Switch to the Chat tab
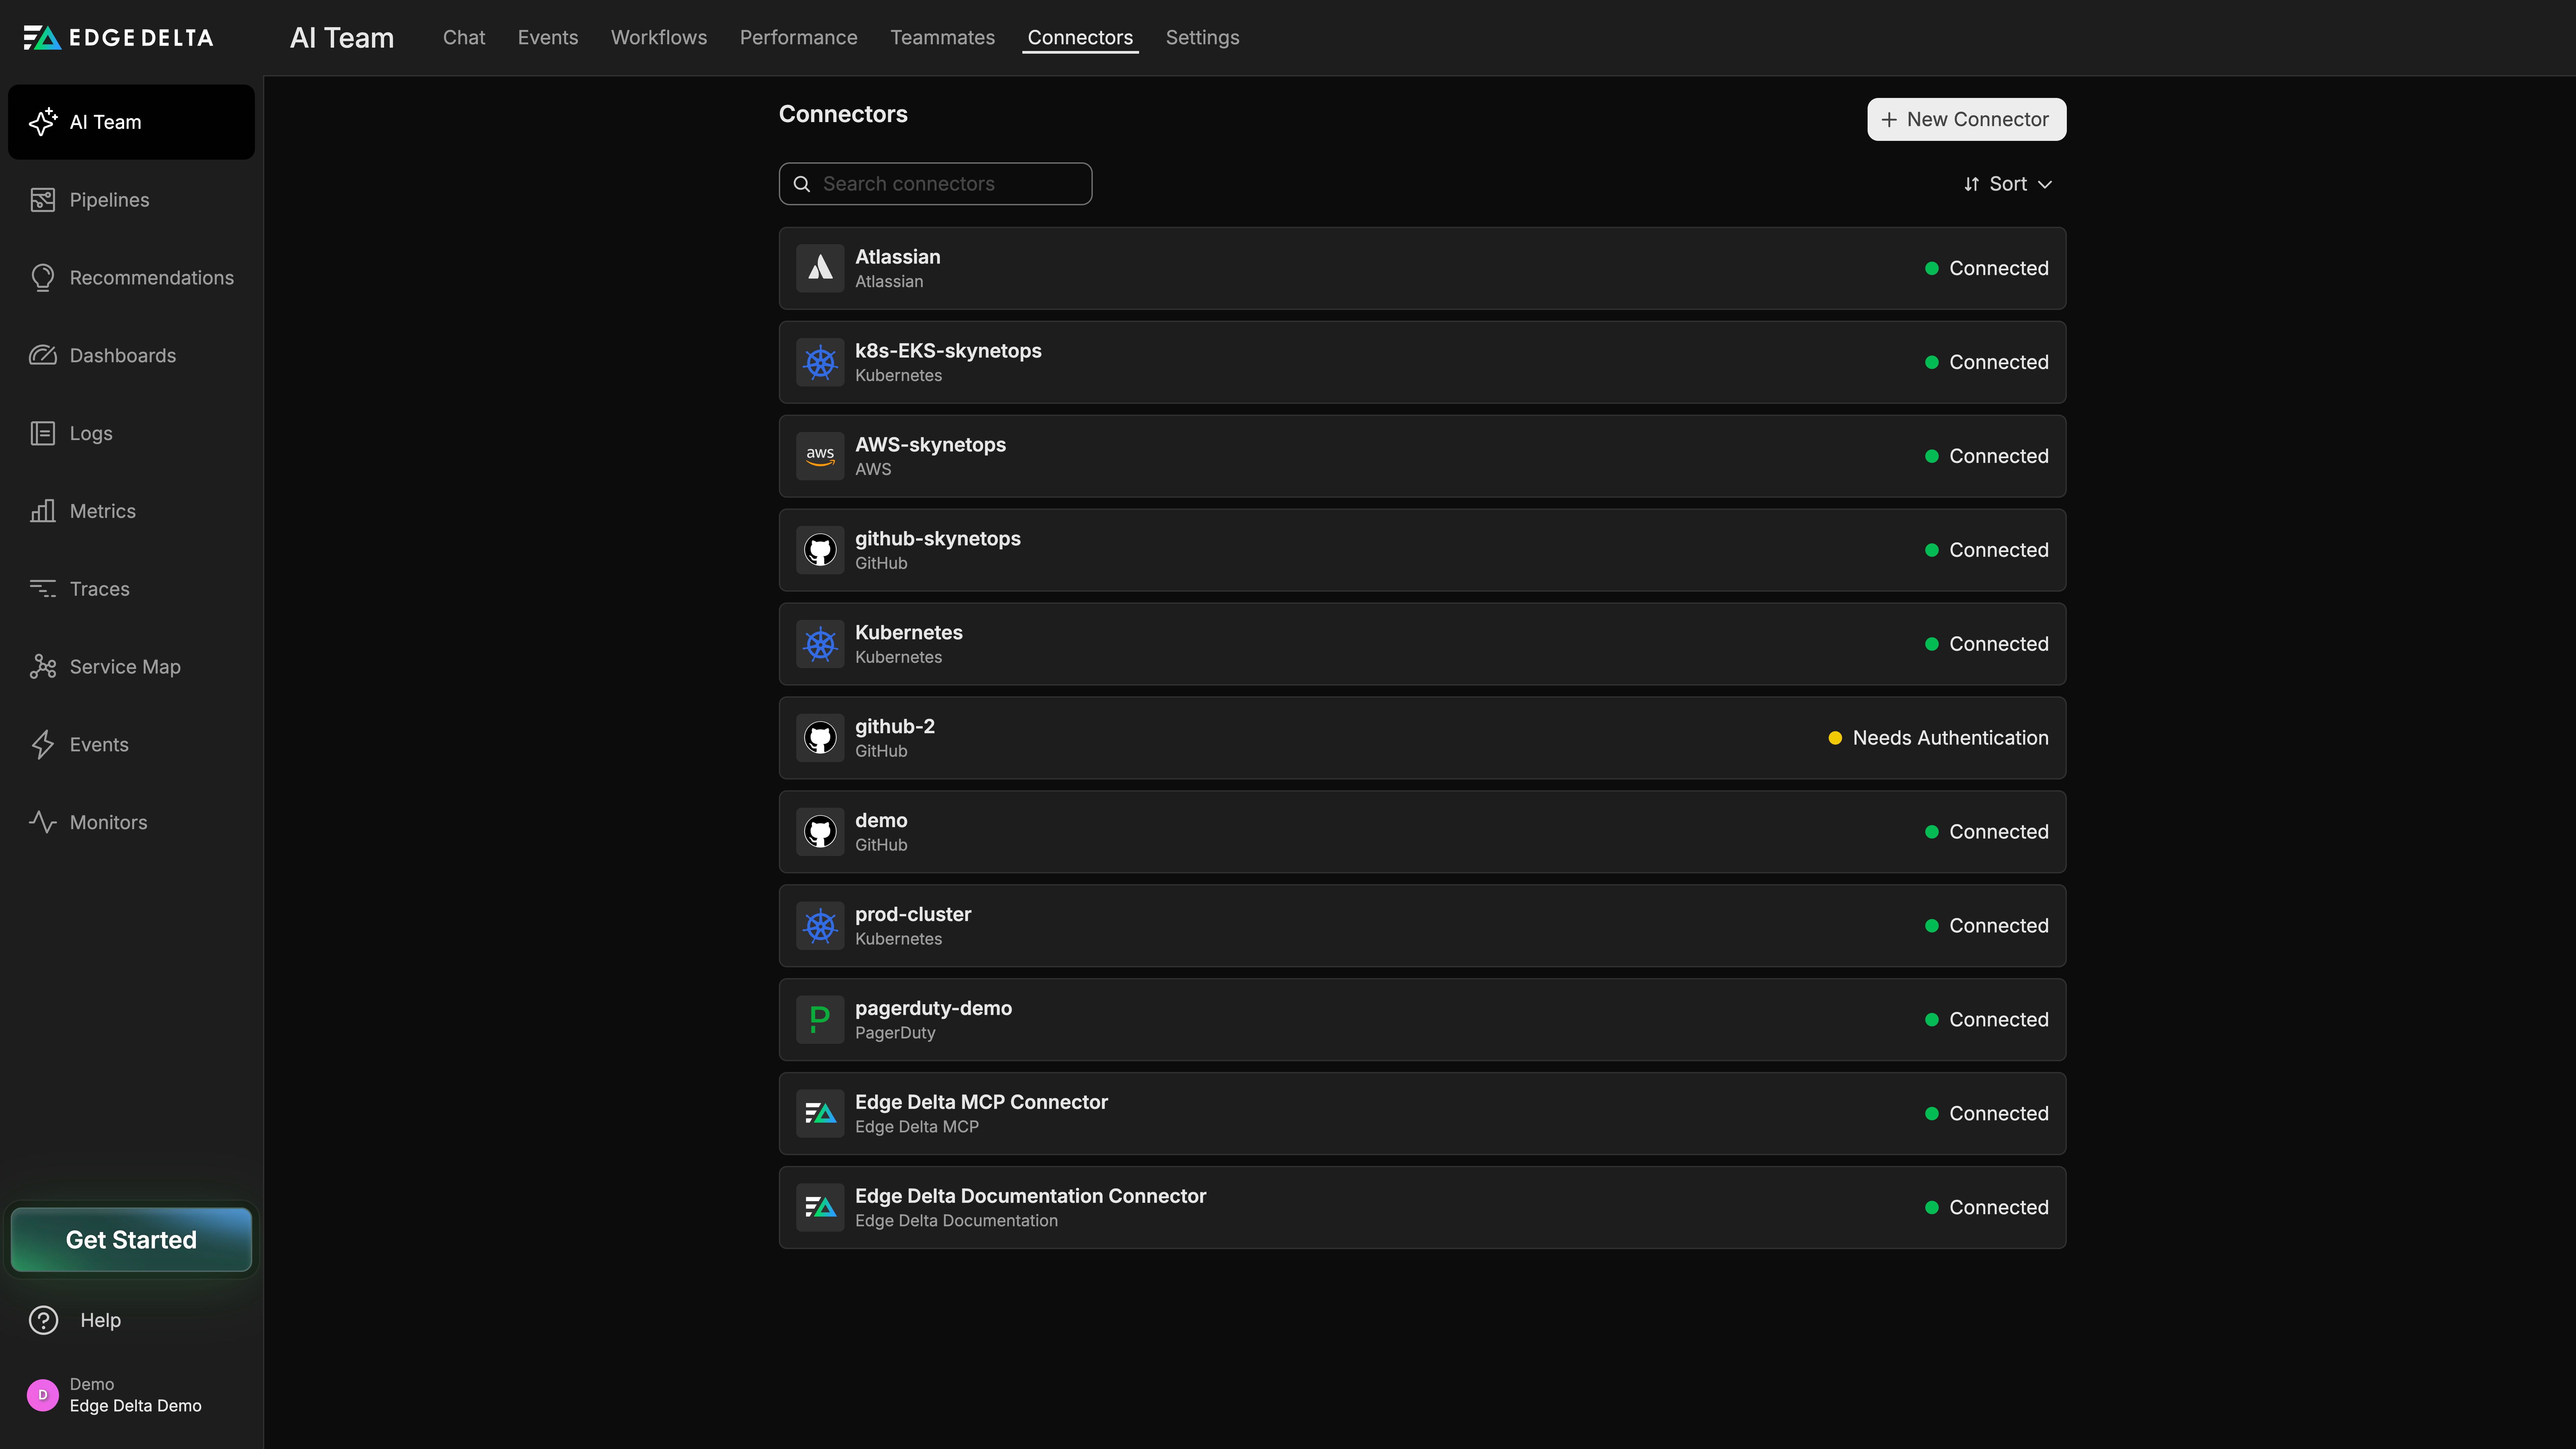Image resolution: width=2576 pixels, height=1449 pixels. [x=464, y=38]
